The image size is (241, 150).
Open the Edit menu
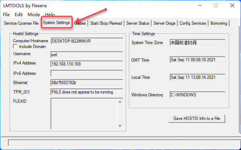(x=19, y=14)
